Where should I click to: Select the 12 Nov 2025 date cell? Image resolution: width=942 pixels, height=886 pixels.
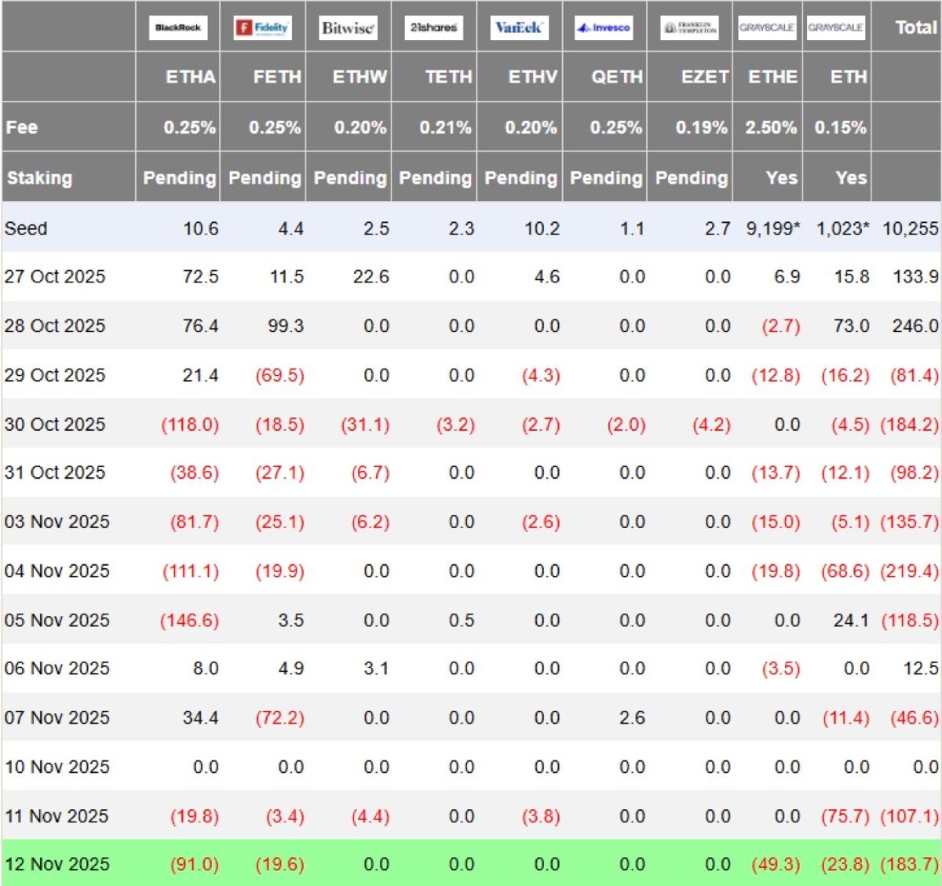(x=57, y=864)
